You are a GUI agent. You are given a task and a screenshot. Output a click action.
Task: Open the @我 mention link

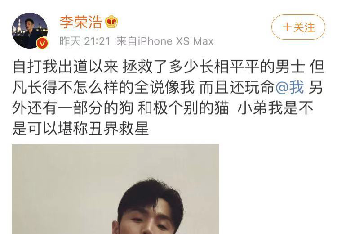click(290, 87)
